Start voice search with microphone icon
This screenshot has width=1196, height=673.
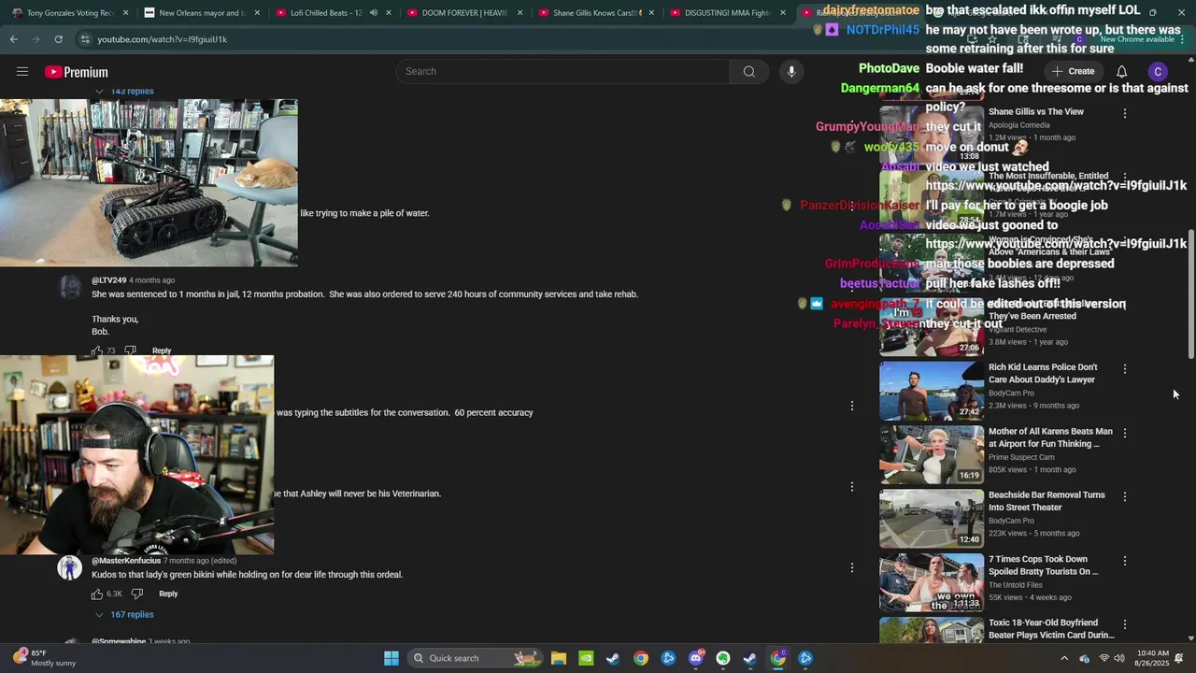(791, 72)
